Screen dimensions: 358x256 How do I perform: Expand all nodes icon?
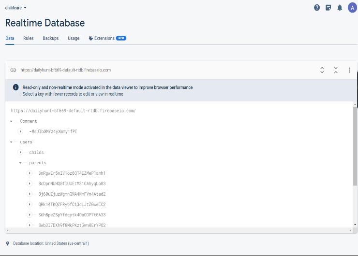322,70
